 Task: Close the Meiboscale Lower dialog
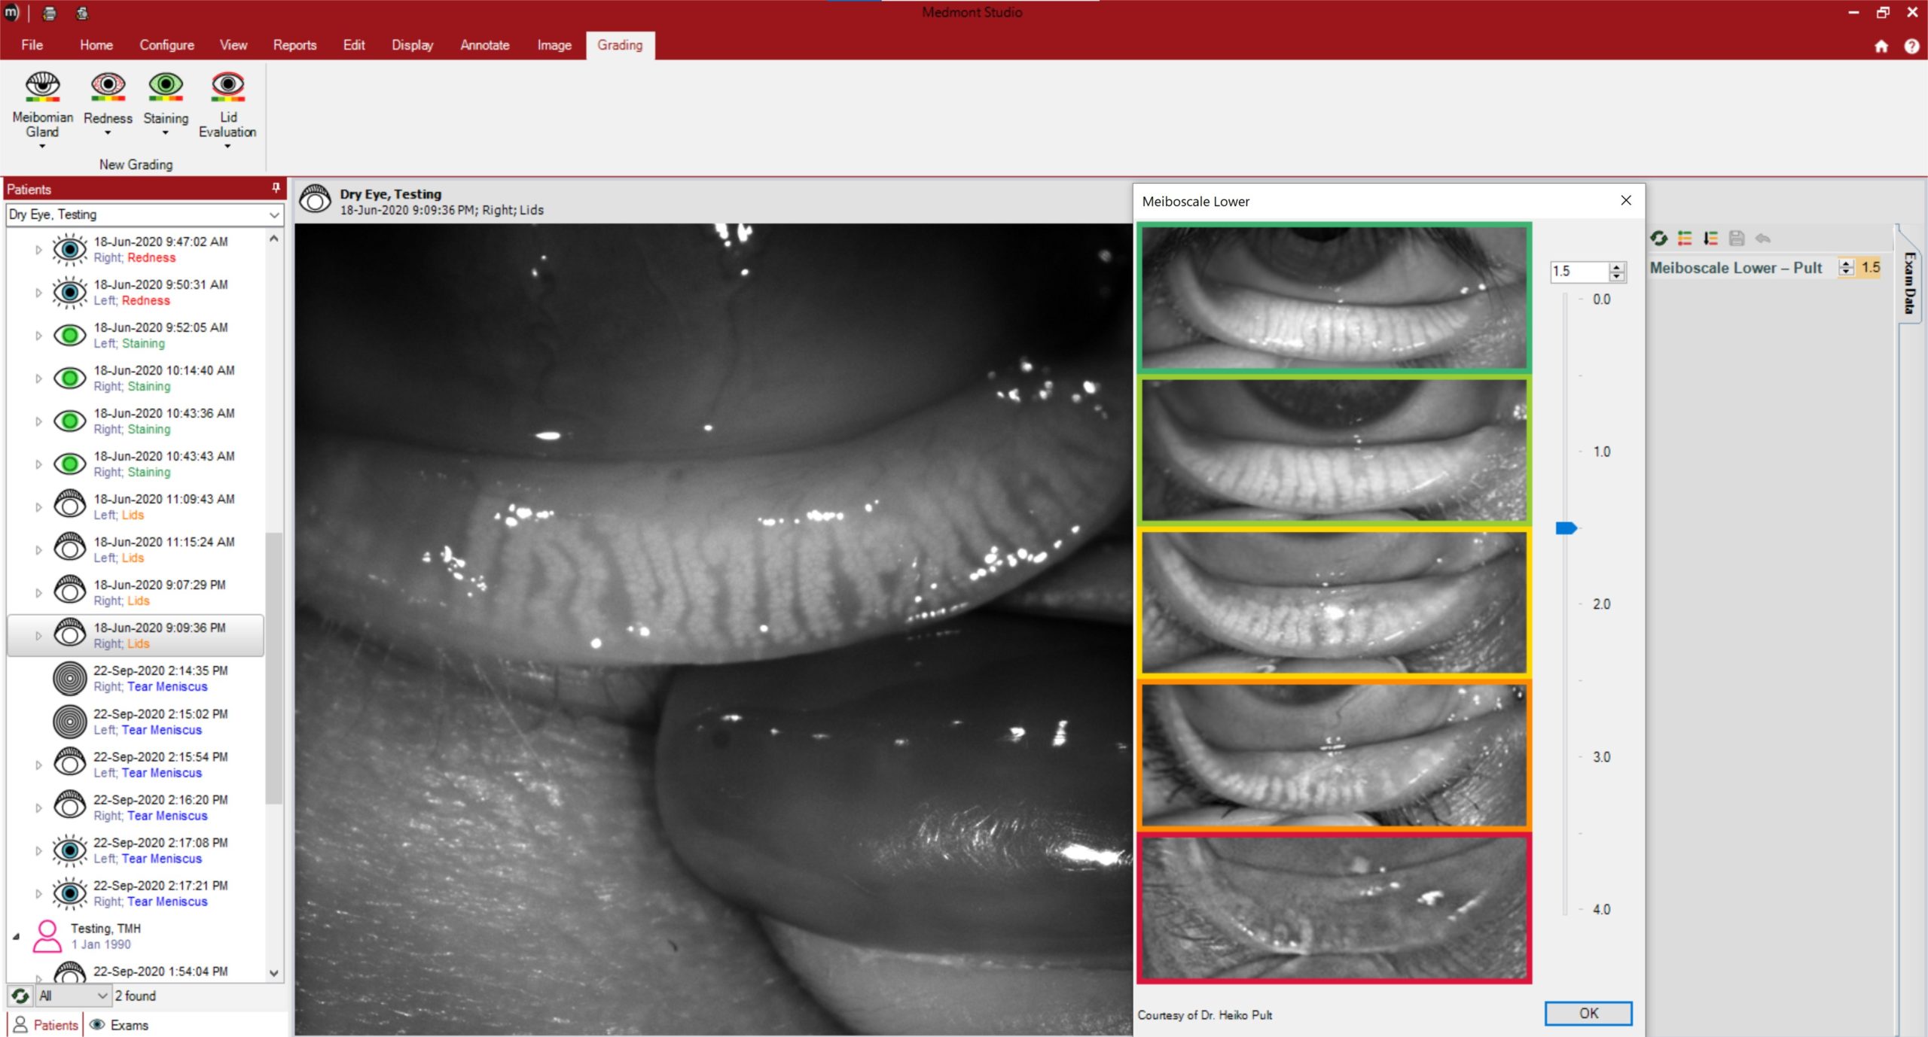[1625, 200]
